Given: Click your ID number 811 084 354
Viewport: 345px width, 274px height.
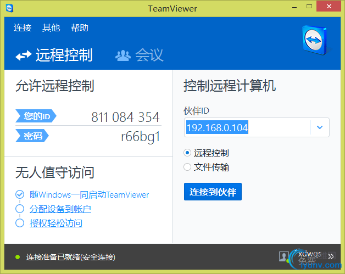Looking at the screenshot, I should [x=125, y=117].
